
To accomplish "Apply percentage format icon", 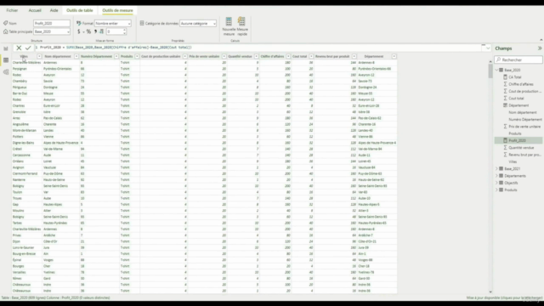I will [x=88, y=31].
